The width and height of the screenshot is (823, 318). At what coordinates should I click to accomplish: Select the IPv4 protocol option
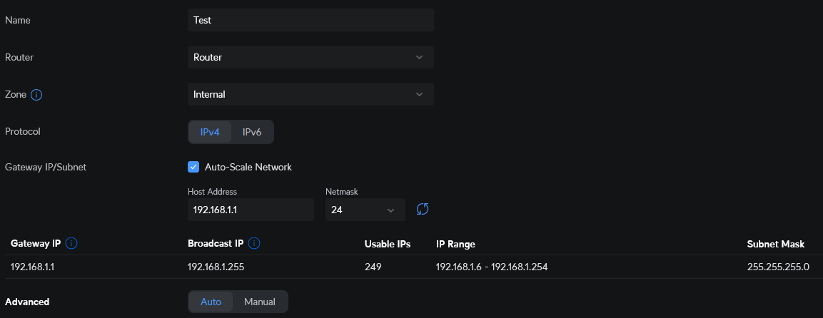[x=211, y=132]
